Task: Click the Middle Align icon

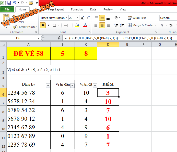Action: coord(102,18)
